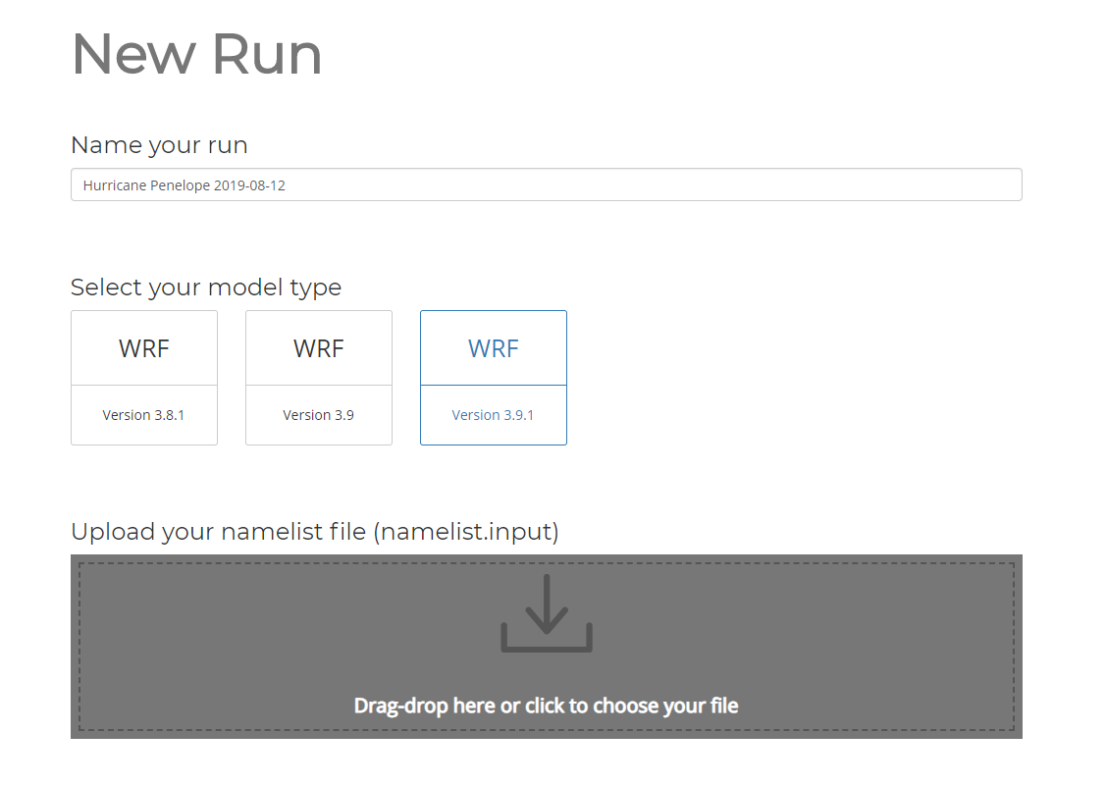Click the 'Name your run' label

pyautogui.click(x=159, y=145)
